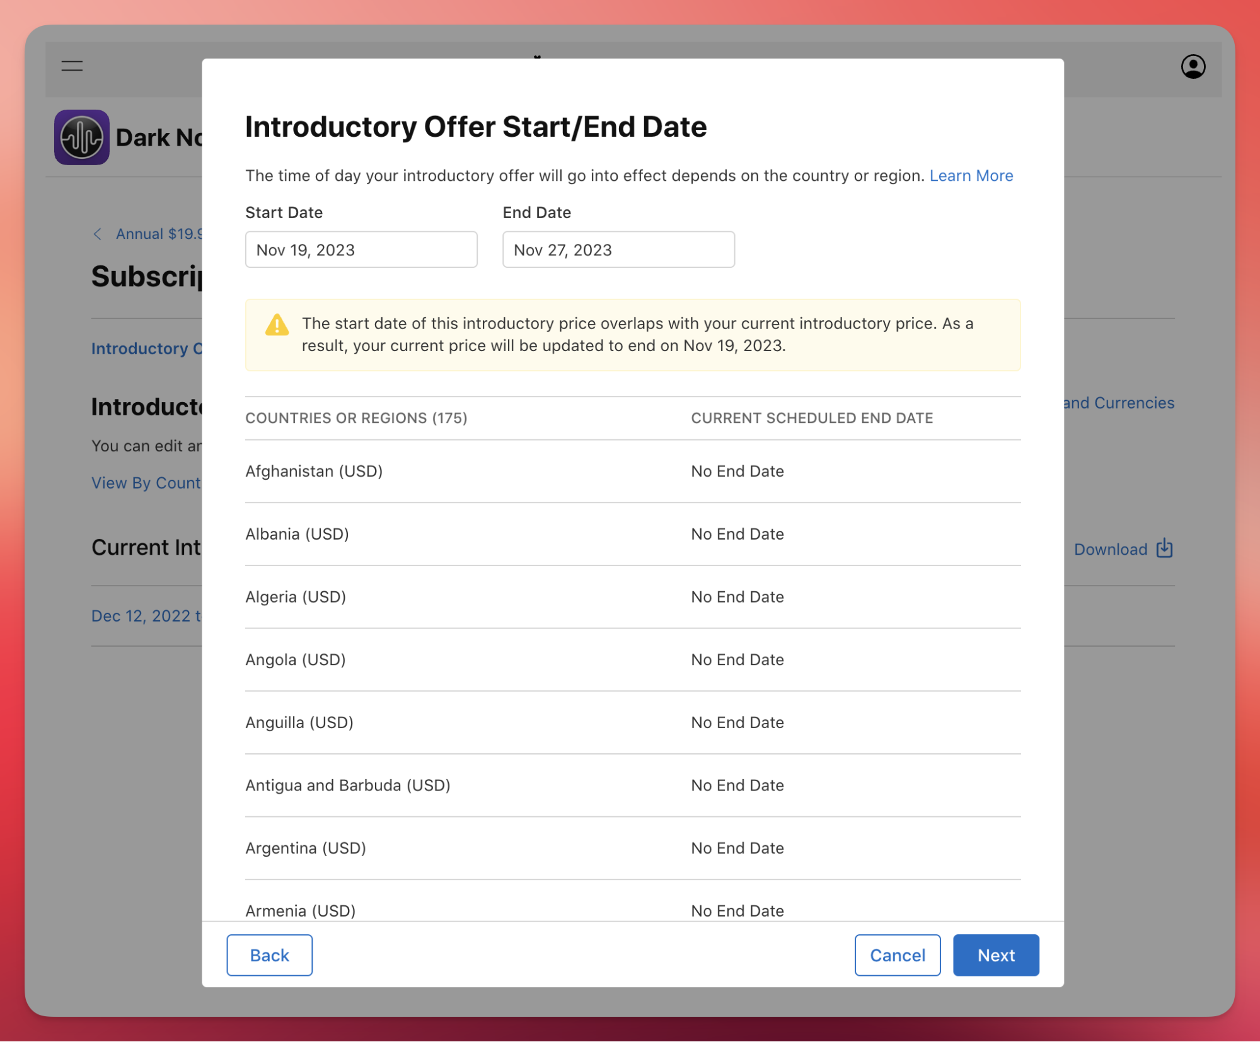
Task: Select the Afghanistan (USD) row
Action: click(x=633, y=472)
